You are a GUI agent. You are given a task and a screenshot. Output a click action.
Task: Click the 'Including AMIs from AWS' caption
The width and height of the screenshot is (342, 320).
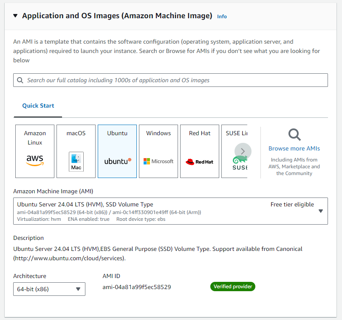[x=294, y=167]
